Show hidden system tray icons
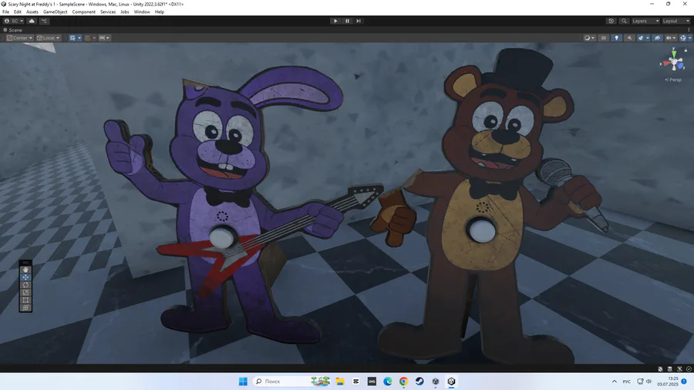 (x=615, y=382)
